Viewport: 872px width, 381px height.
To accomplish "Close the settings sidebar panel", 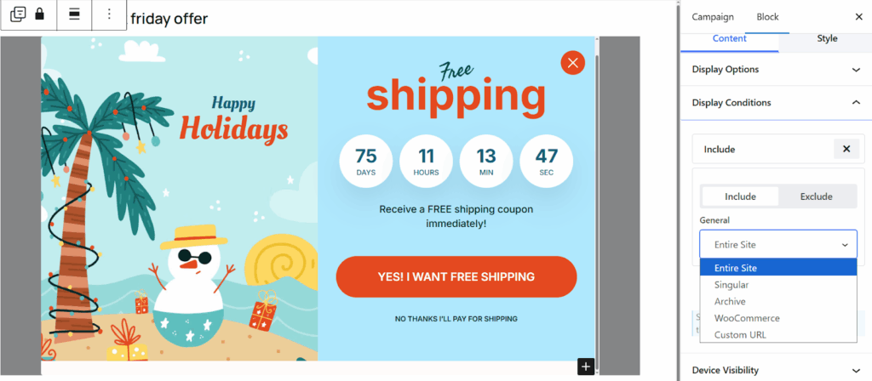I will point(858,16).
